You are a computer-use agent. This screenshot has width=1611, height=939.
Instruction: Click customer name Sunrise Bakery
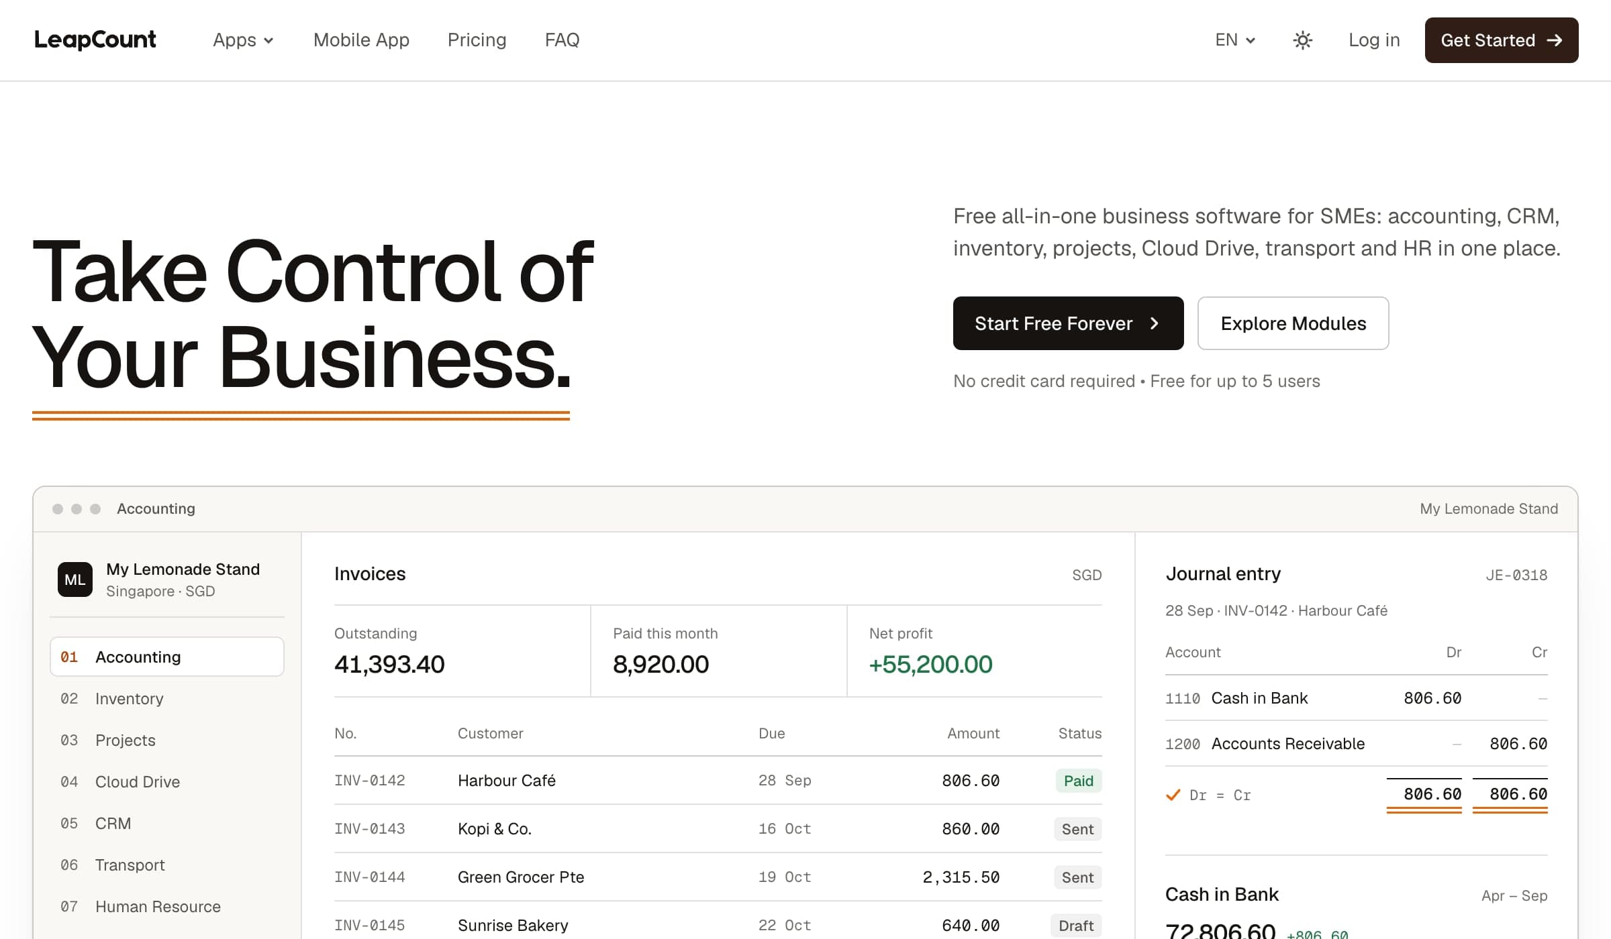[x=513, y=926]
